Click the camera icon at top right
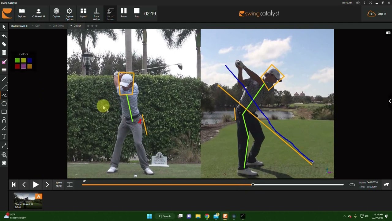Viewport: 392px width, 221px height. coord(388,33)
